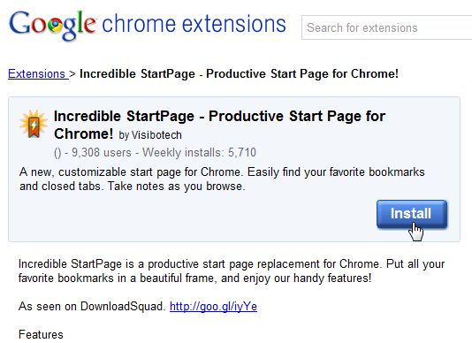Click the long productive start page paragraph
The image size is (472, 343).
click(232, 271)
